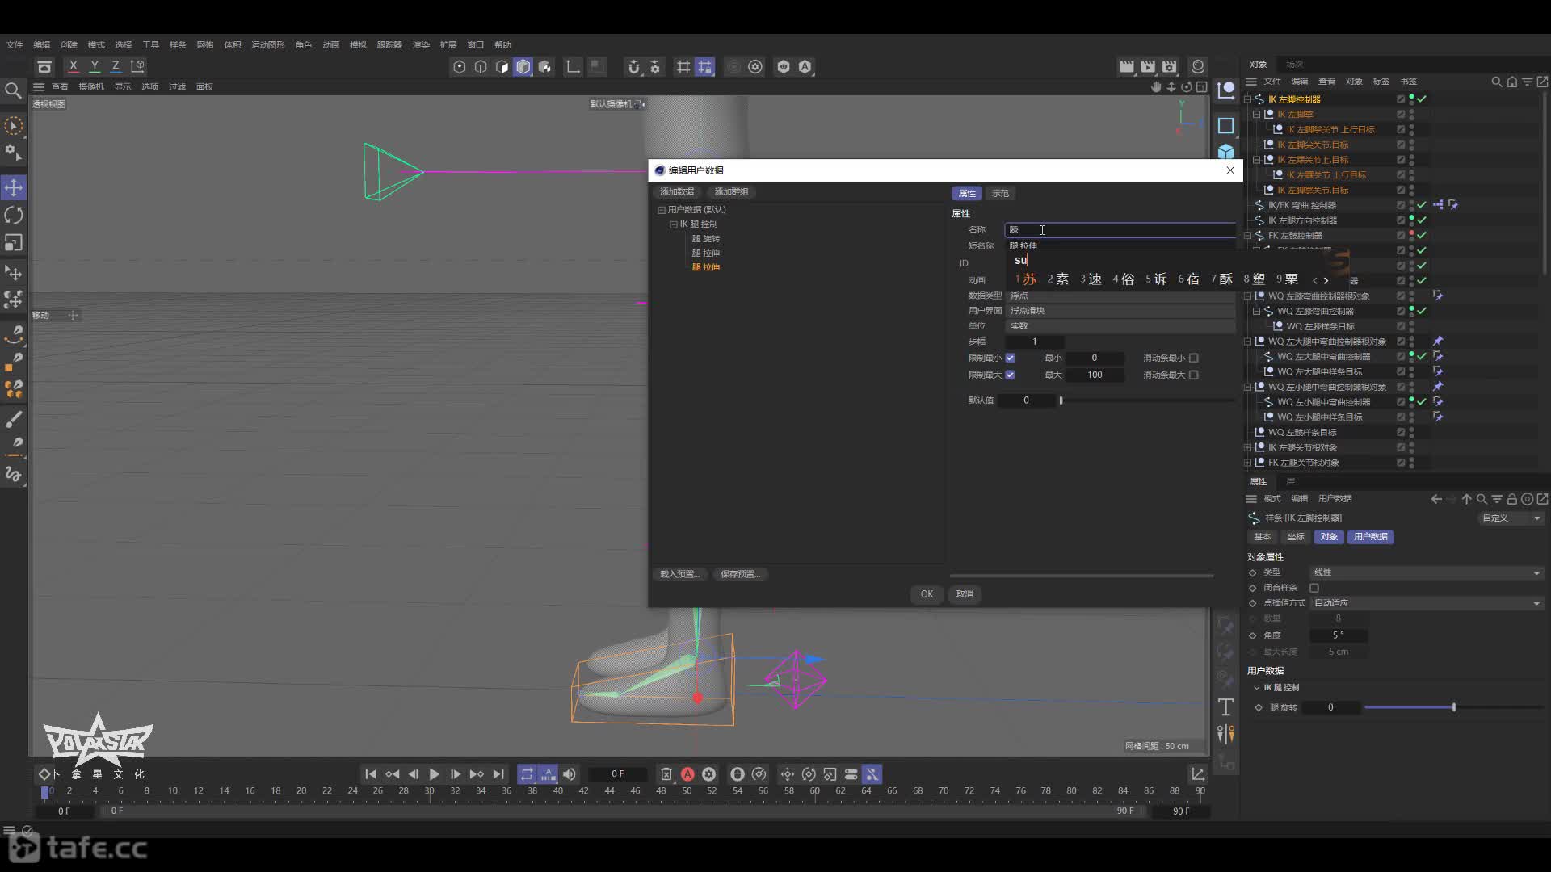Collapse 用户数据 (默认) node in dialog
The height and width of the screenshot is (872, 1551).
pos(662,210)
